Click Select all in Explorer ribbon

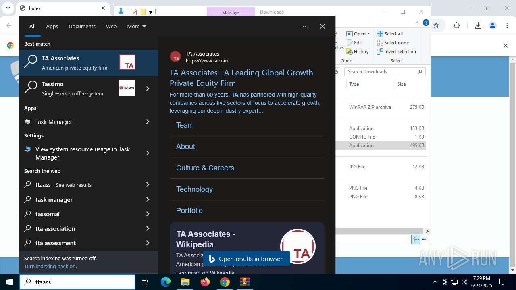pos(390,34)
